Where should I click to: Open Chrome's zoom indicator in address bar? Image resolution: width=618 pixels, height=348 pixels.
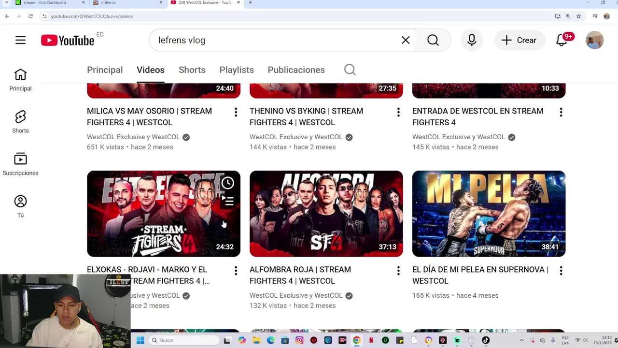click(568, 16)
